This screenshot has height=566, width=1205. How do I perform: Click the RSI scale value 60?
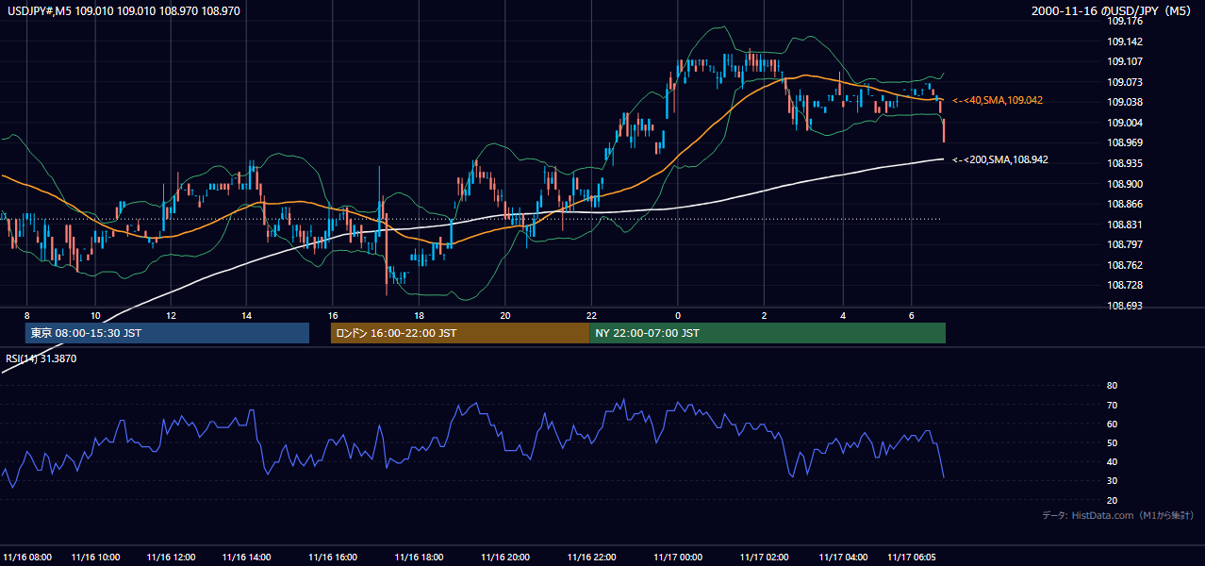coord(1112,424)
